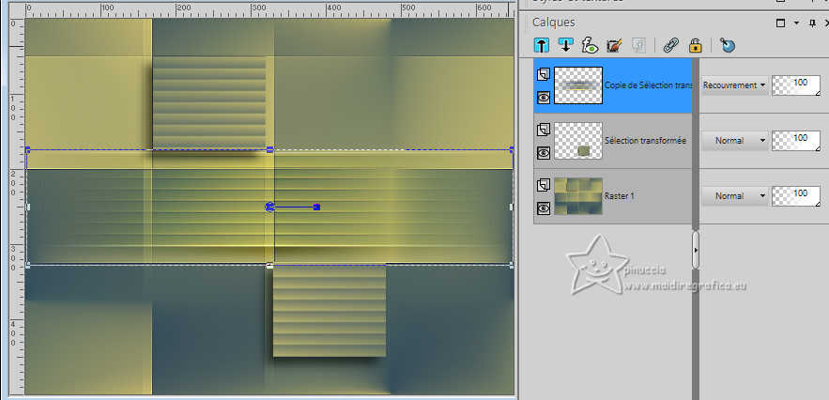Hide the Copie de Sélection transformée layer
The image size is (829, 400).
pos(543,98)
